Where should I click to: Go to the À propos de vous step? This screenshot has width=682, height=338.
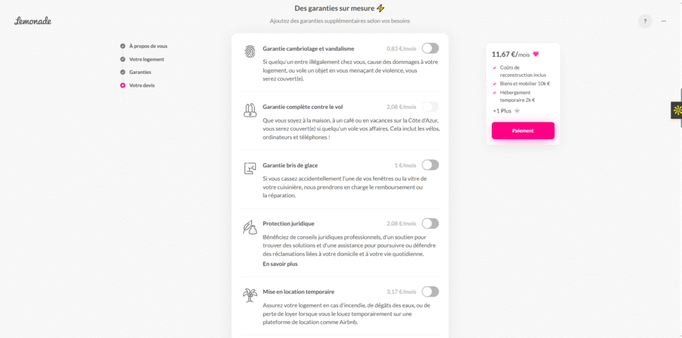(x=148, y=46)
